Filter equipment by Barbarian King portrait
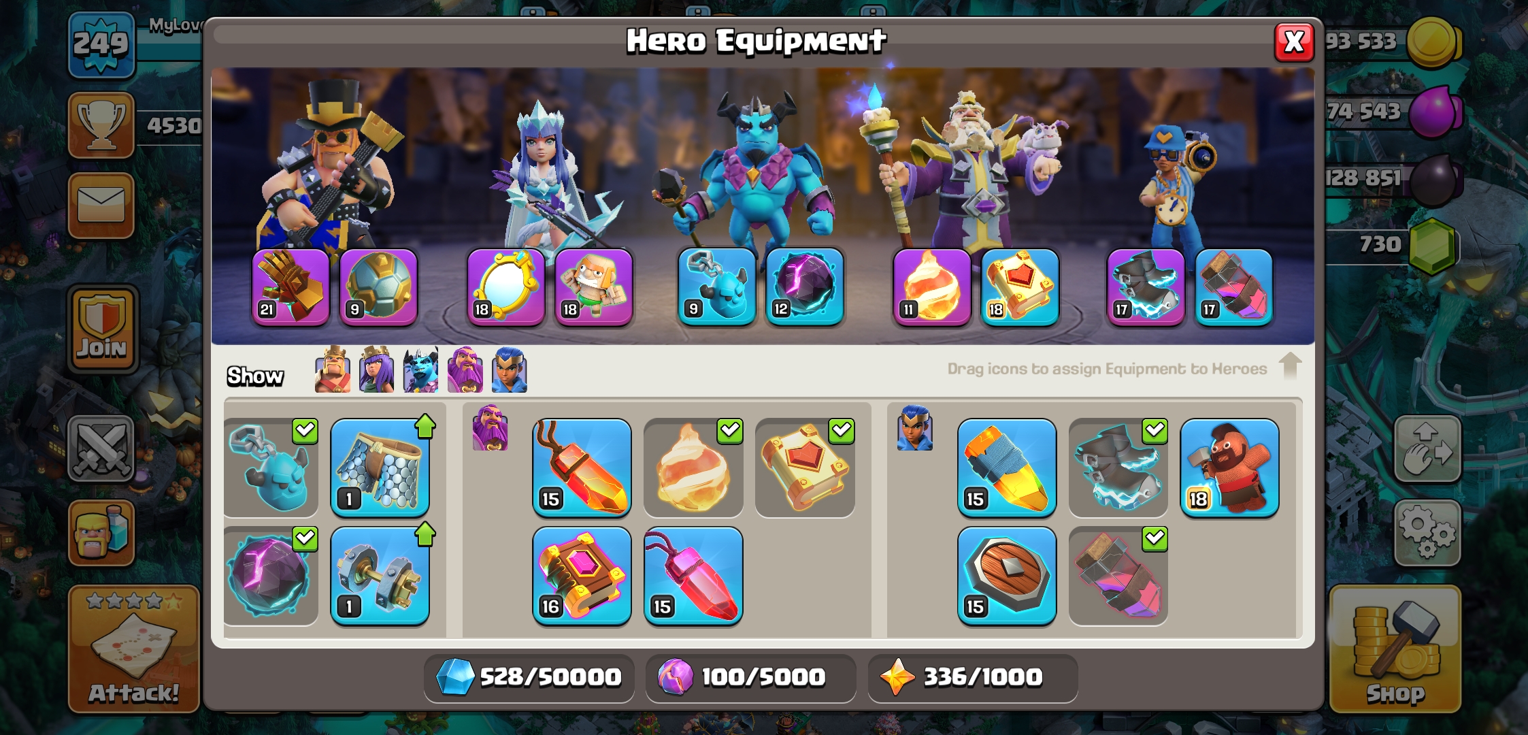Image resolution: width=1528 pixels, height=735 pixels. 333,370
